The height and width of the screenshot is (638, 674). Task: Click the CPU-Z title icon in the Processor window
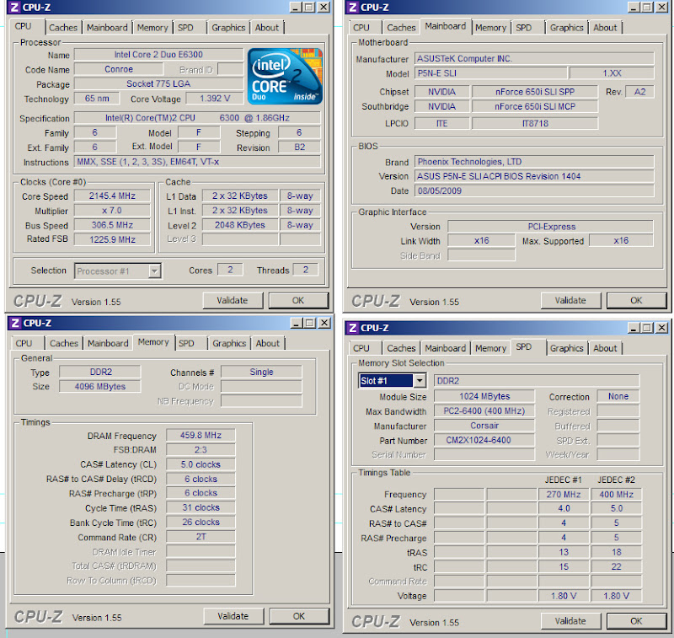[x=14, y=8]
